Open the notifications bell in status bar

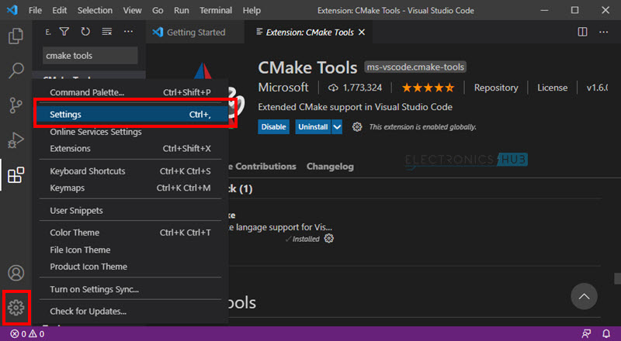pyautogui.click(x=606, y=334)
